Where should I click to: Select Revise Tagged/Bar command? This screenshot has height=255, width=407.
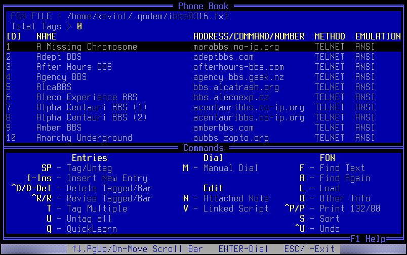click(109, 198)
